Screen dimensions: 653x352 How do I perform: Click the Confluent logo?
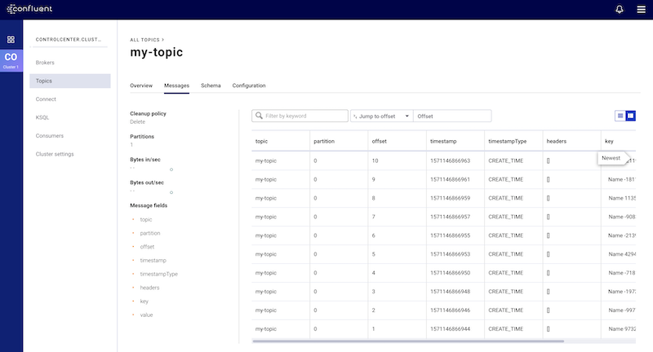pyautogui.click(x=29, y=9)
